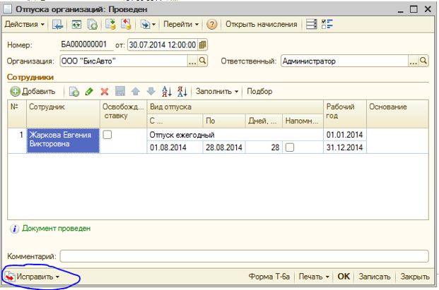Toggle Освобождать ставку checkbox for Жаркова
439x290 pixels.
[x=108, y=135]
